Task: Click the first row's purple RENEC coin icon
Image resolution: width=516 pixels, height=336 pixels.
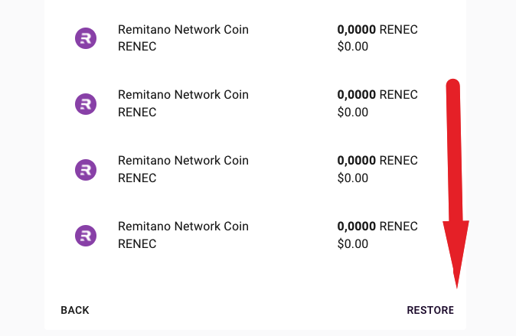Action: pos(86,38)
